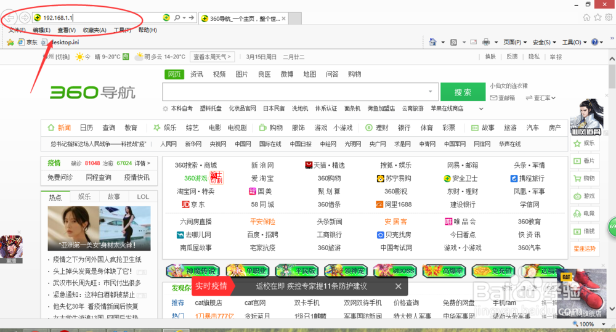Click the RSS feeds icon in command bar
Screen dimensions: 616x332
[454, 42]
